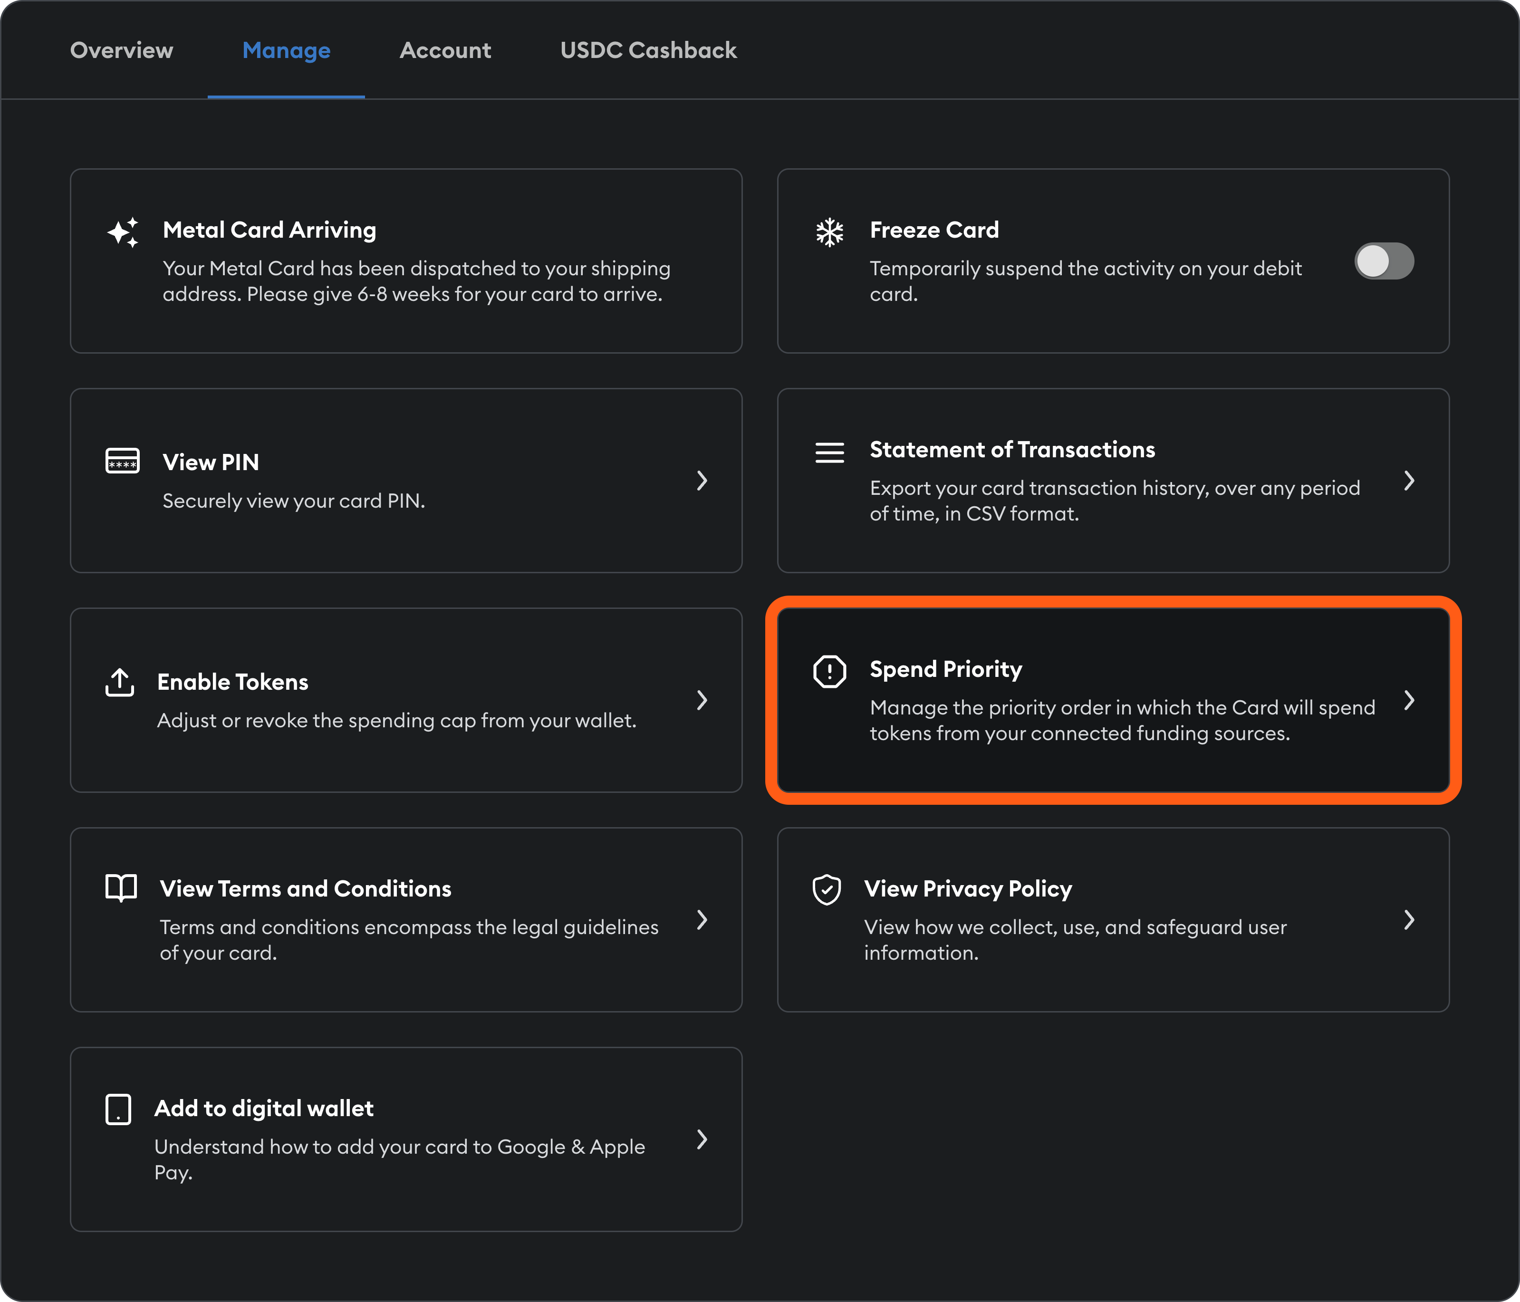Open the View Privacy Policy heading
The width and height of the screenshot is (1520, 1302).
point(968,889)
